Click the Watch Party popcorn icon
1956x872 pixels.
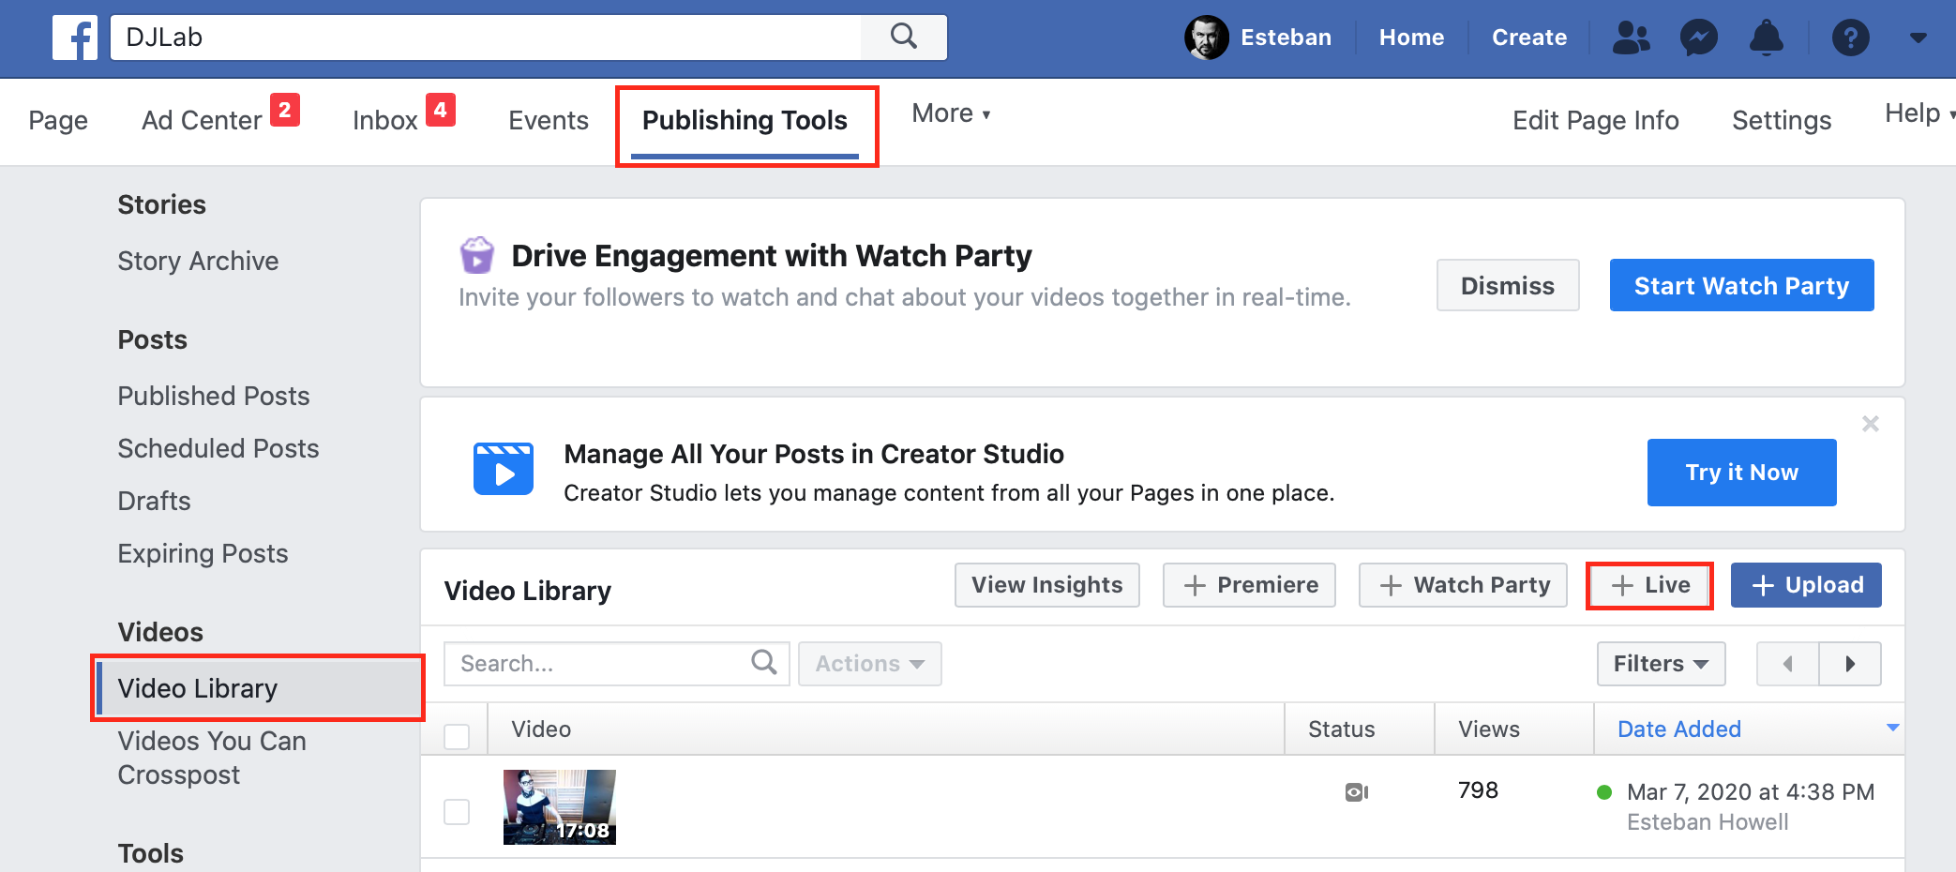tap(476, 254)
